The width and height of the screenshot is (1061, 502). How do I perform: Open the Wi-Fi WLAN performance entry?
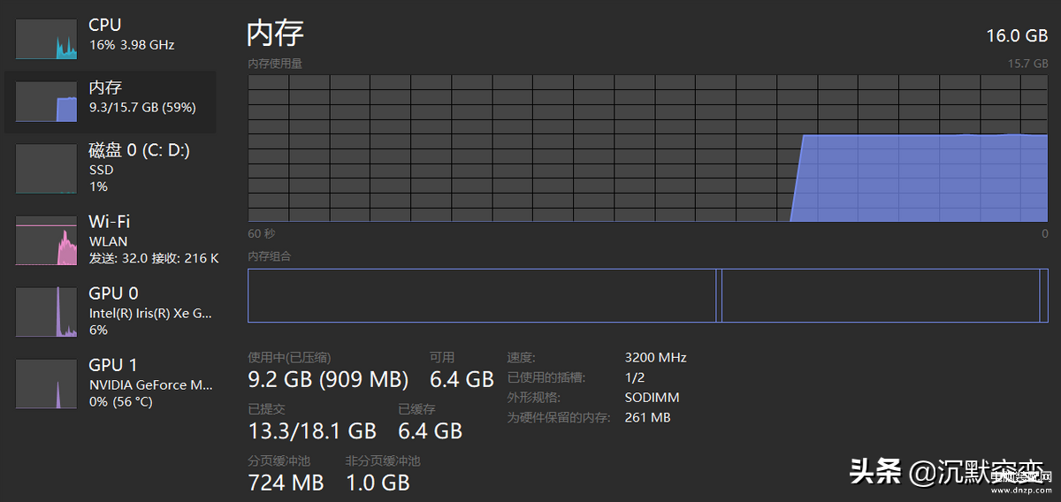point(111,240)
